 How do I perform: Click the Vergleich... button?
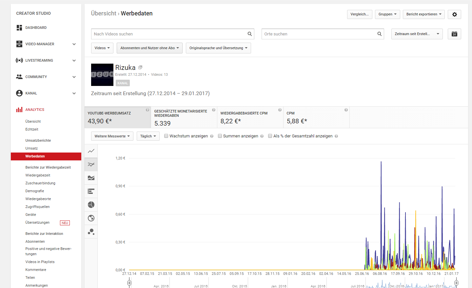point(359,14)
